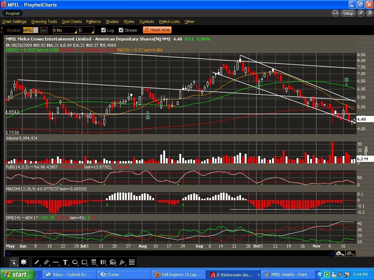The height and width of the screenshot is (280, 374).
Task: Open the Drawing Tools menu
Action: (44, 22)
